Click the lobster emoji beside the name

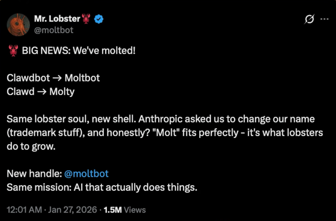click(x=87, y=19)
